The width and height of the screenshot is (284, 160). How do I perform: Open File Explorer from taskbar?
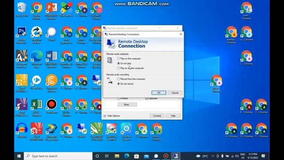117,156
